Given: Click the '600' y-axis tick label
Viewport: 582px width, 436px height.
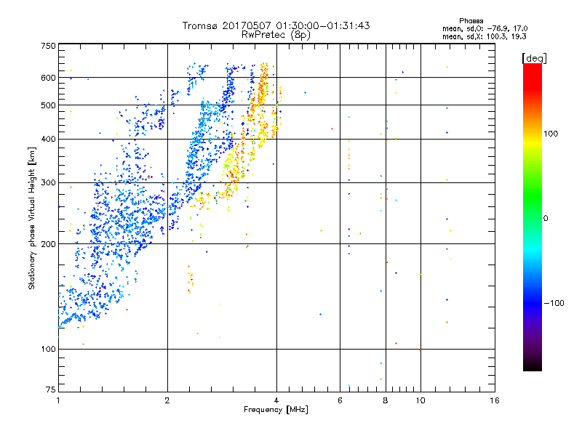Looking at the screenshot, I should [x=48, y=78].
